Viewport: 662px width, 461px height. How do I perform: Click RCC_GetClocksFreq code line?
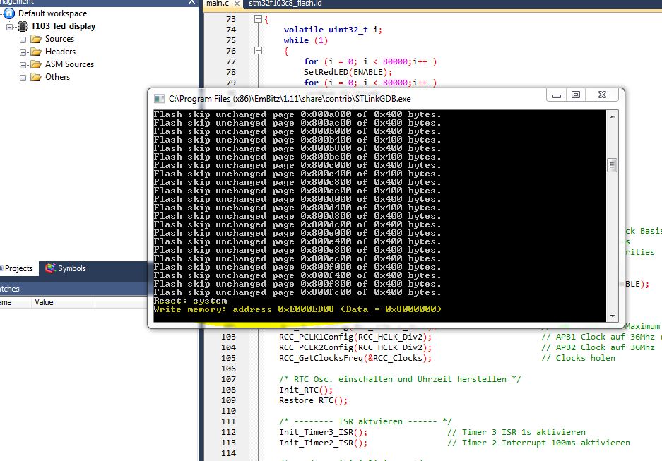(355, 358)
